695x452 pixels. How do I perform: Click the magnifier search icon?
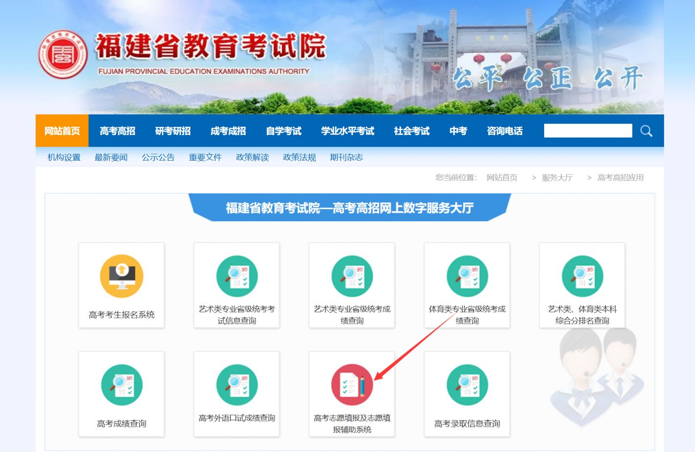646,131
